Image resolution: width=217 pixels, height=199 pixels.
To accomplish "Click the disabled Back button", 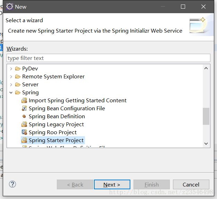I will [75, 184].
